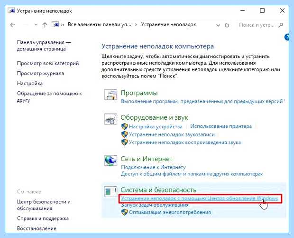Open 'Просмотр журнала' link
Viewport: 294px width, 238px height.
point(40,73)
